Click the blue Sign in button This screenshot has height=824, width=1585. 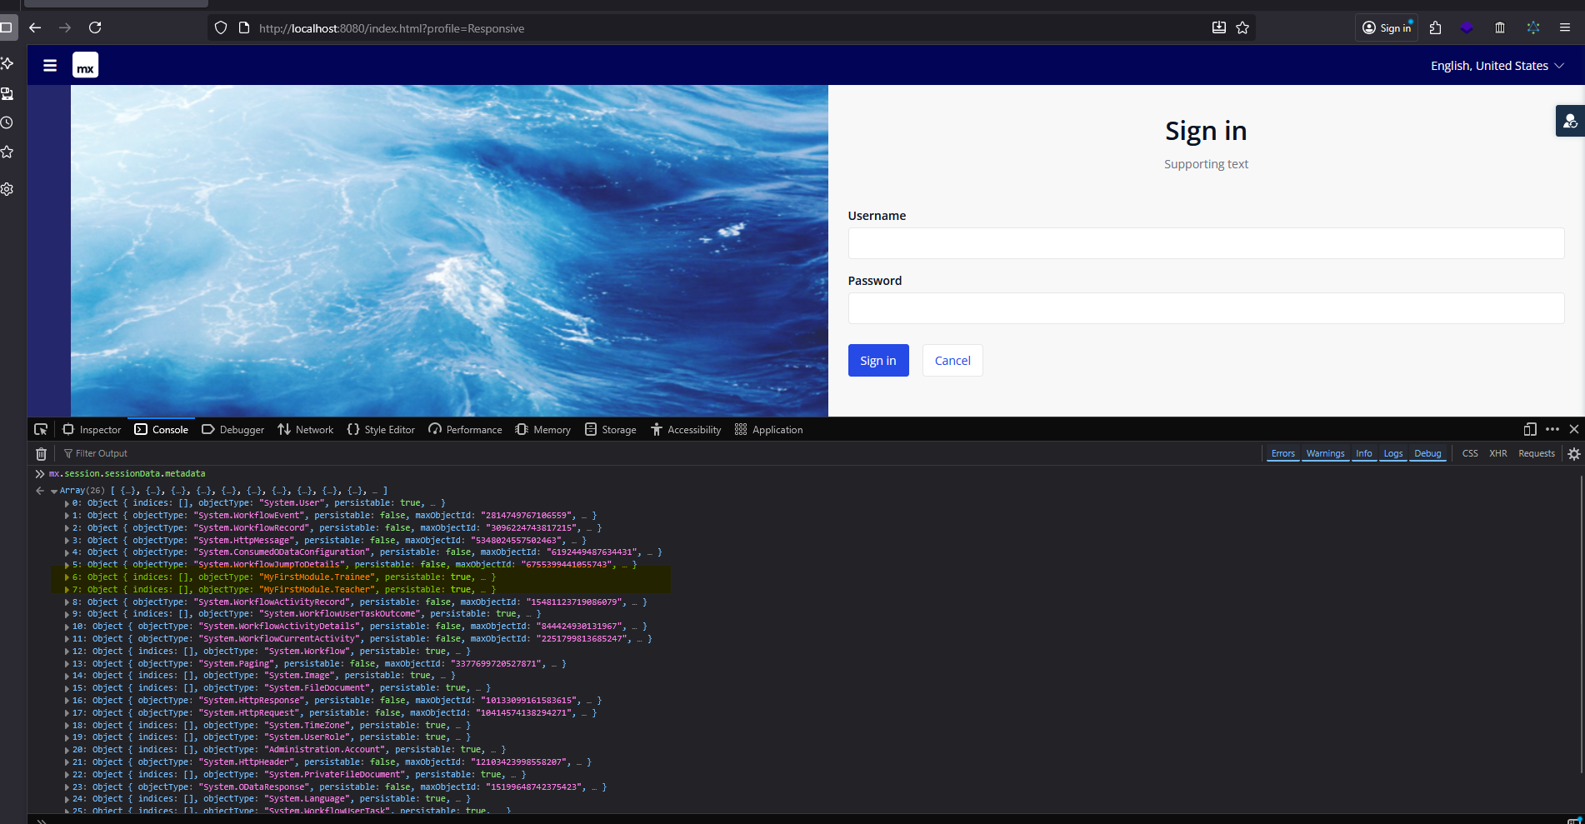[878, 361]
